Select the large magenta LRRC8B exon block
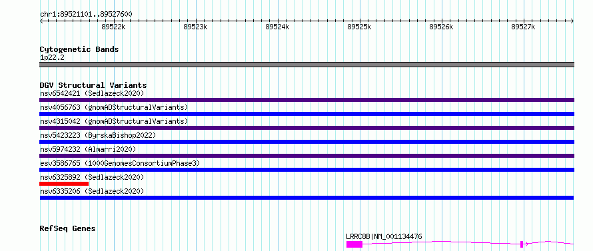 point(354,244)
